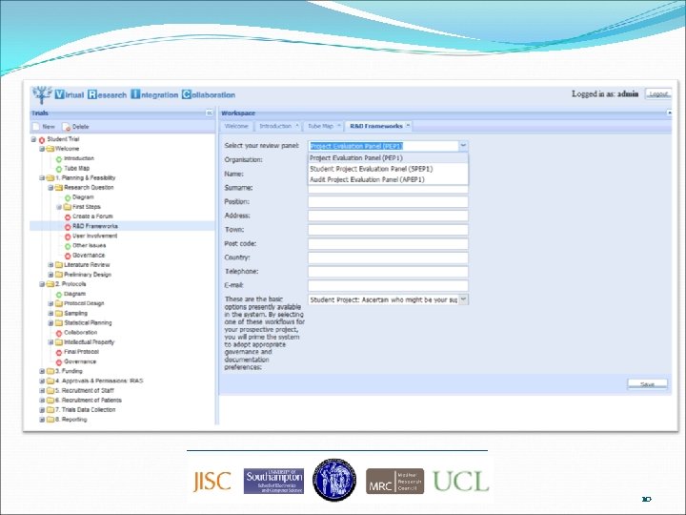Image resolution: width=686 pixels, height=515 pixels.
Task: Select the R&D Frameworks tab
Action: coord(376,126)
